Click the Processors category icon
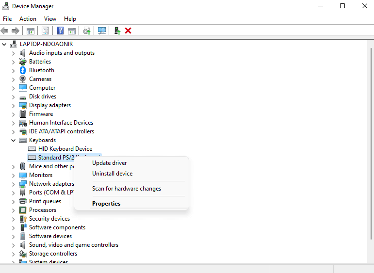Screen dimensions: 374x273 click(x=23, y=210)
